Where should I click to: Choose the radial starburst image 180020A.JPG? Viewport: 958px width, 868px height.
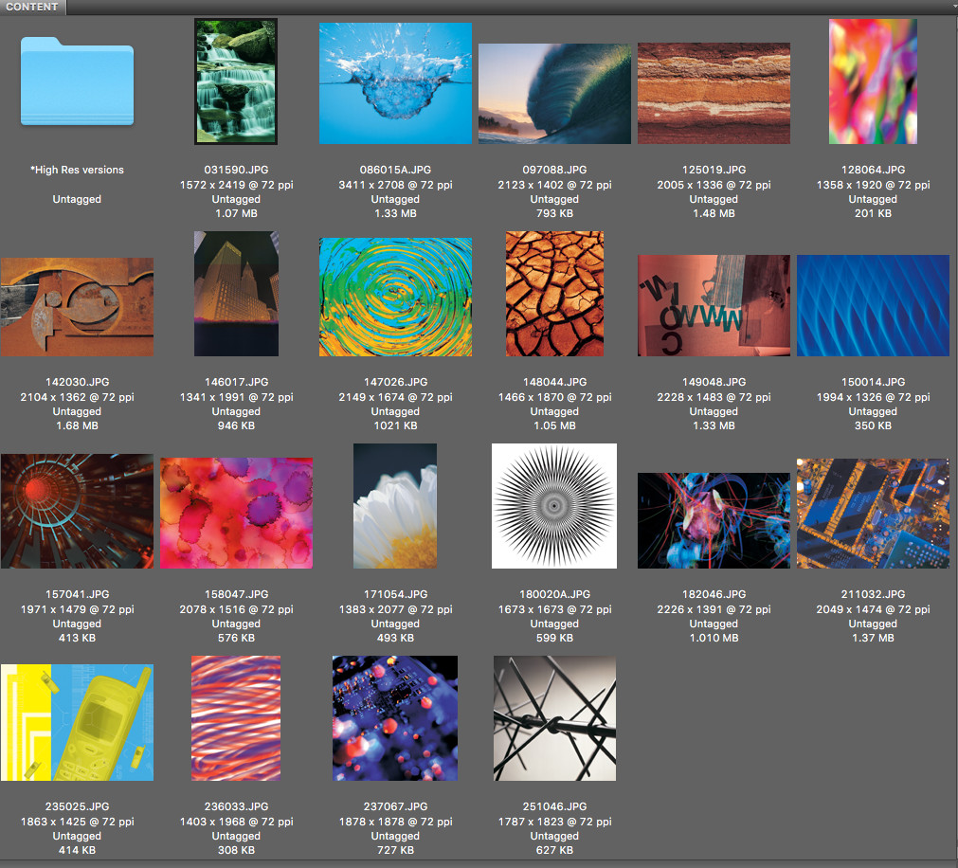pos(554,506)
